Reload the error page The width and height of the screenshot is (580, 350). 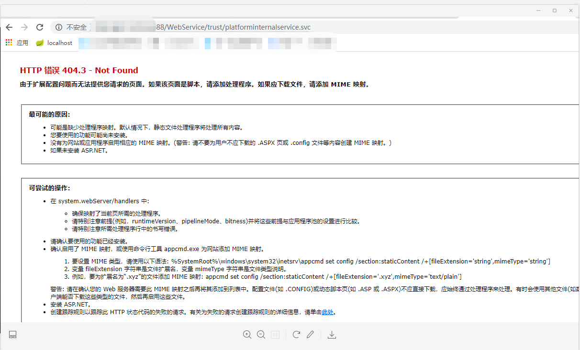click(x=40, y=27)
